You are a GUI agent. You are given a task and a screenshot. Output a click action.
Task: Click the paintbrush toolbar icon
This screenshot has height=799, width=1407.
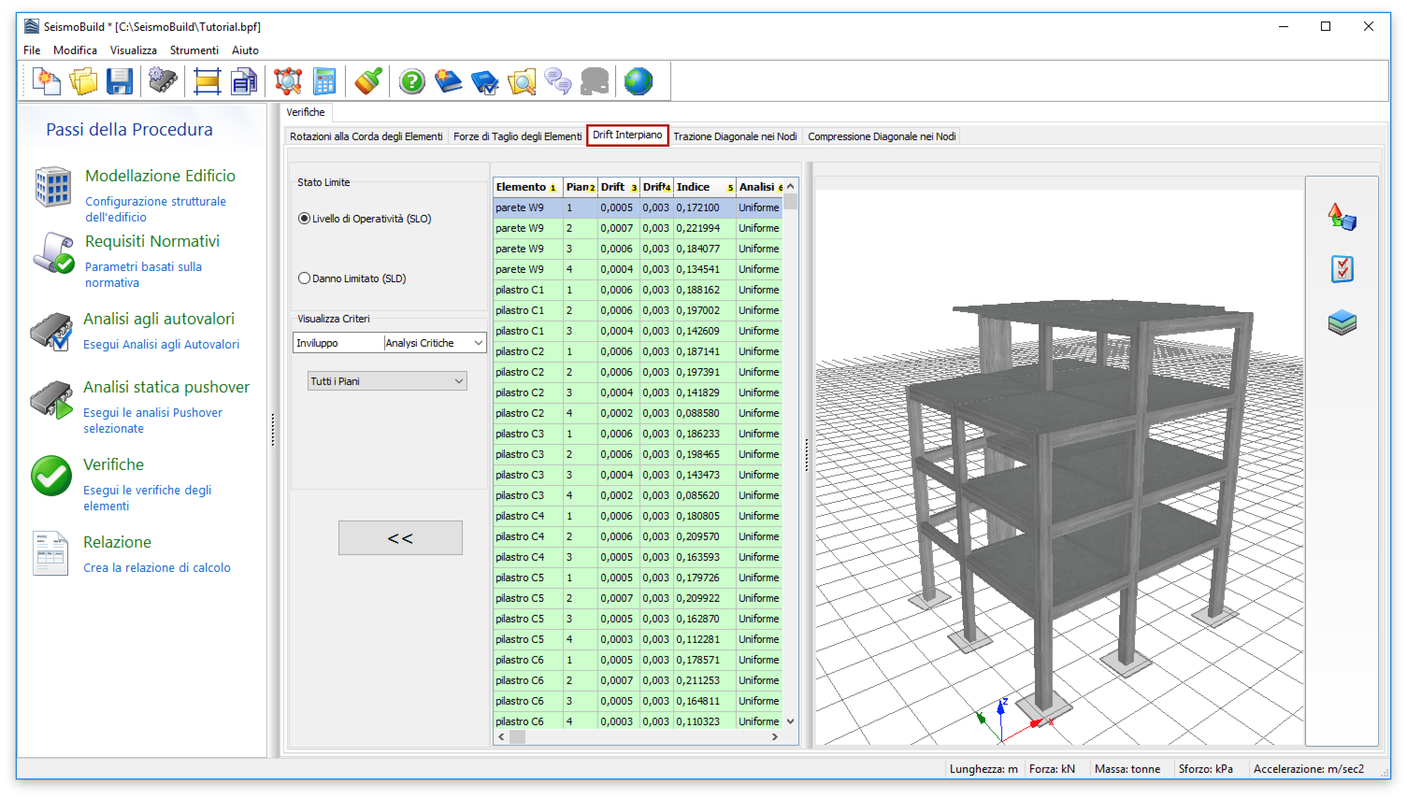(x=368, y=82)
